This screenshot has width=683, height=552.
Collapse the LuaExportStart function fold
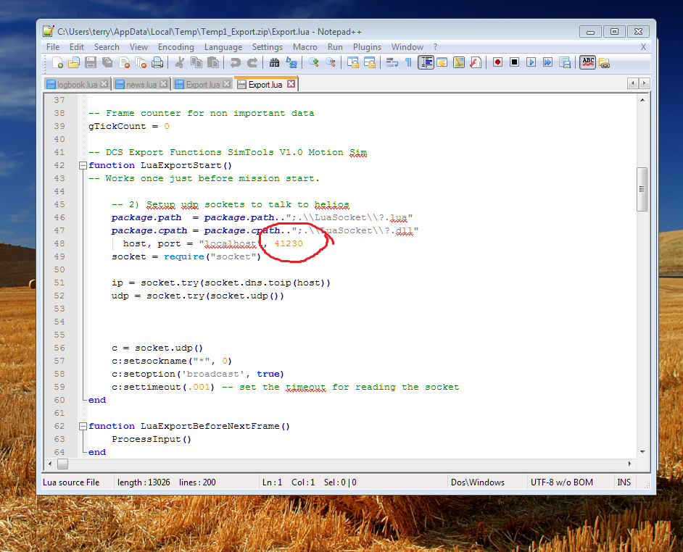83,165
